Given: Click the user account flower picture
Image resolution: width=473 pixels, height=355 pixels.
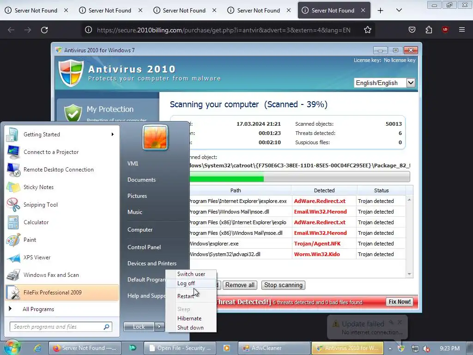Looking at the screenshot, I should click(x=155, y=137).
